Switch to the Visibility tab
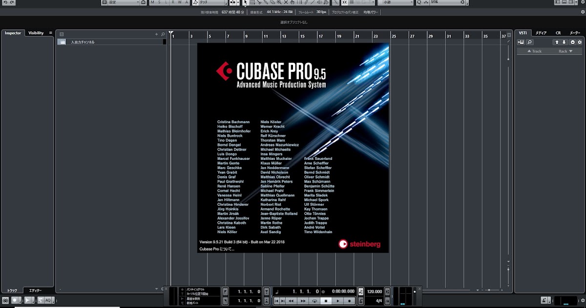Image resolution: width=586 pixels, height=308 pixels. point(36,33)
